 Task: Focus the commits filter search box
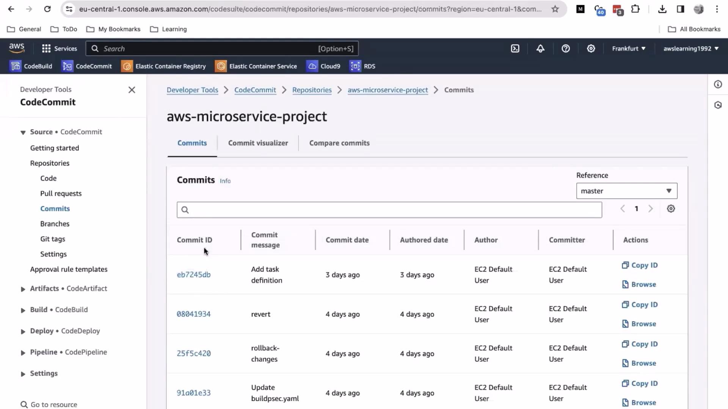(389, 210)
